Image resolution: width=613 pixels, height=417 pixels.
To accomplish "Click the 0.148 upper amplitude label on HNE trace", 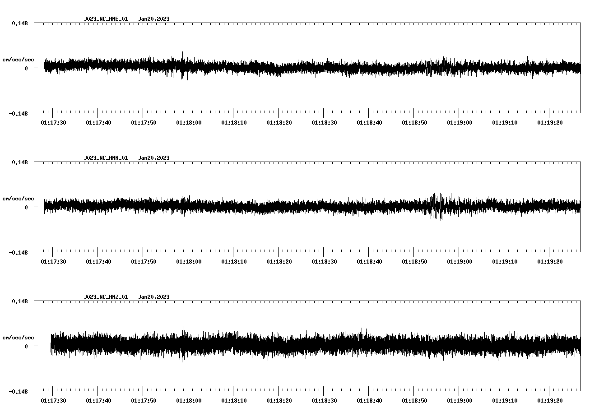I will [x=20, y=23].
